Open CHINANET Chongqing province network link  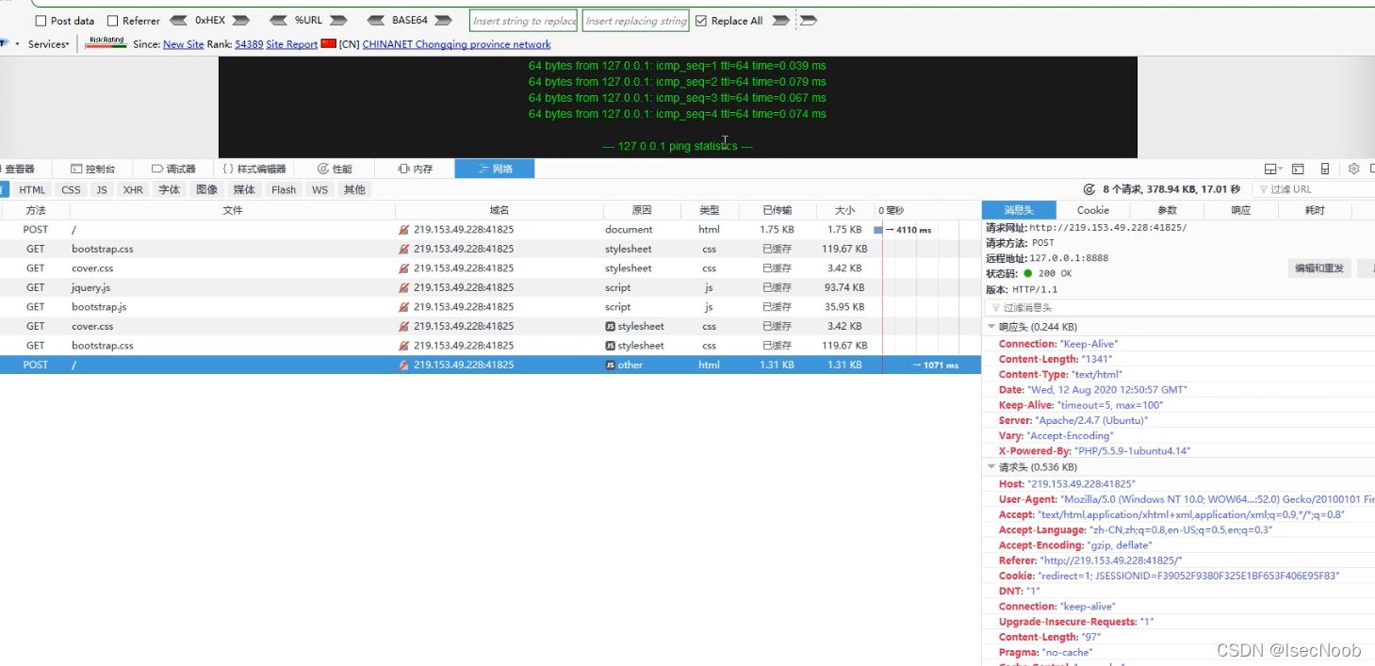[456, 44]
